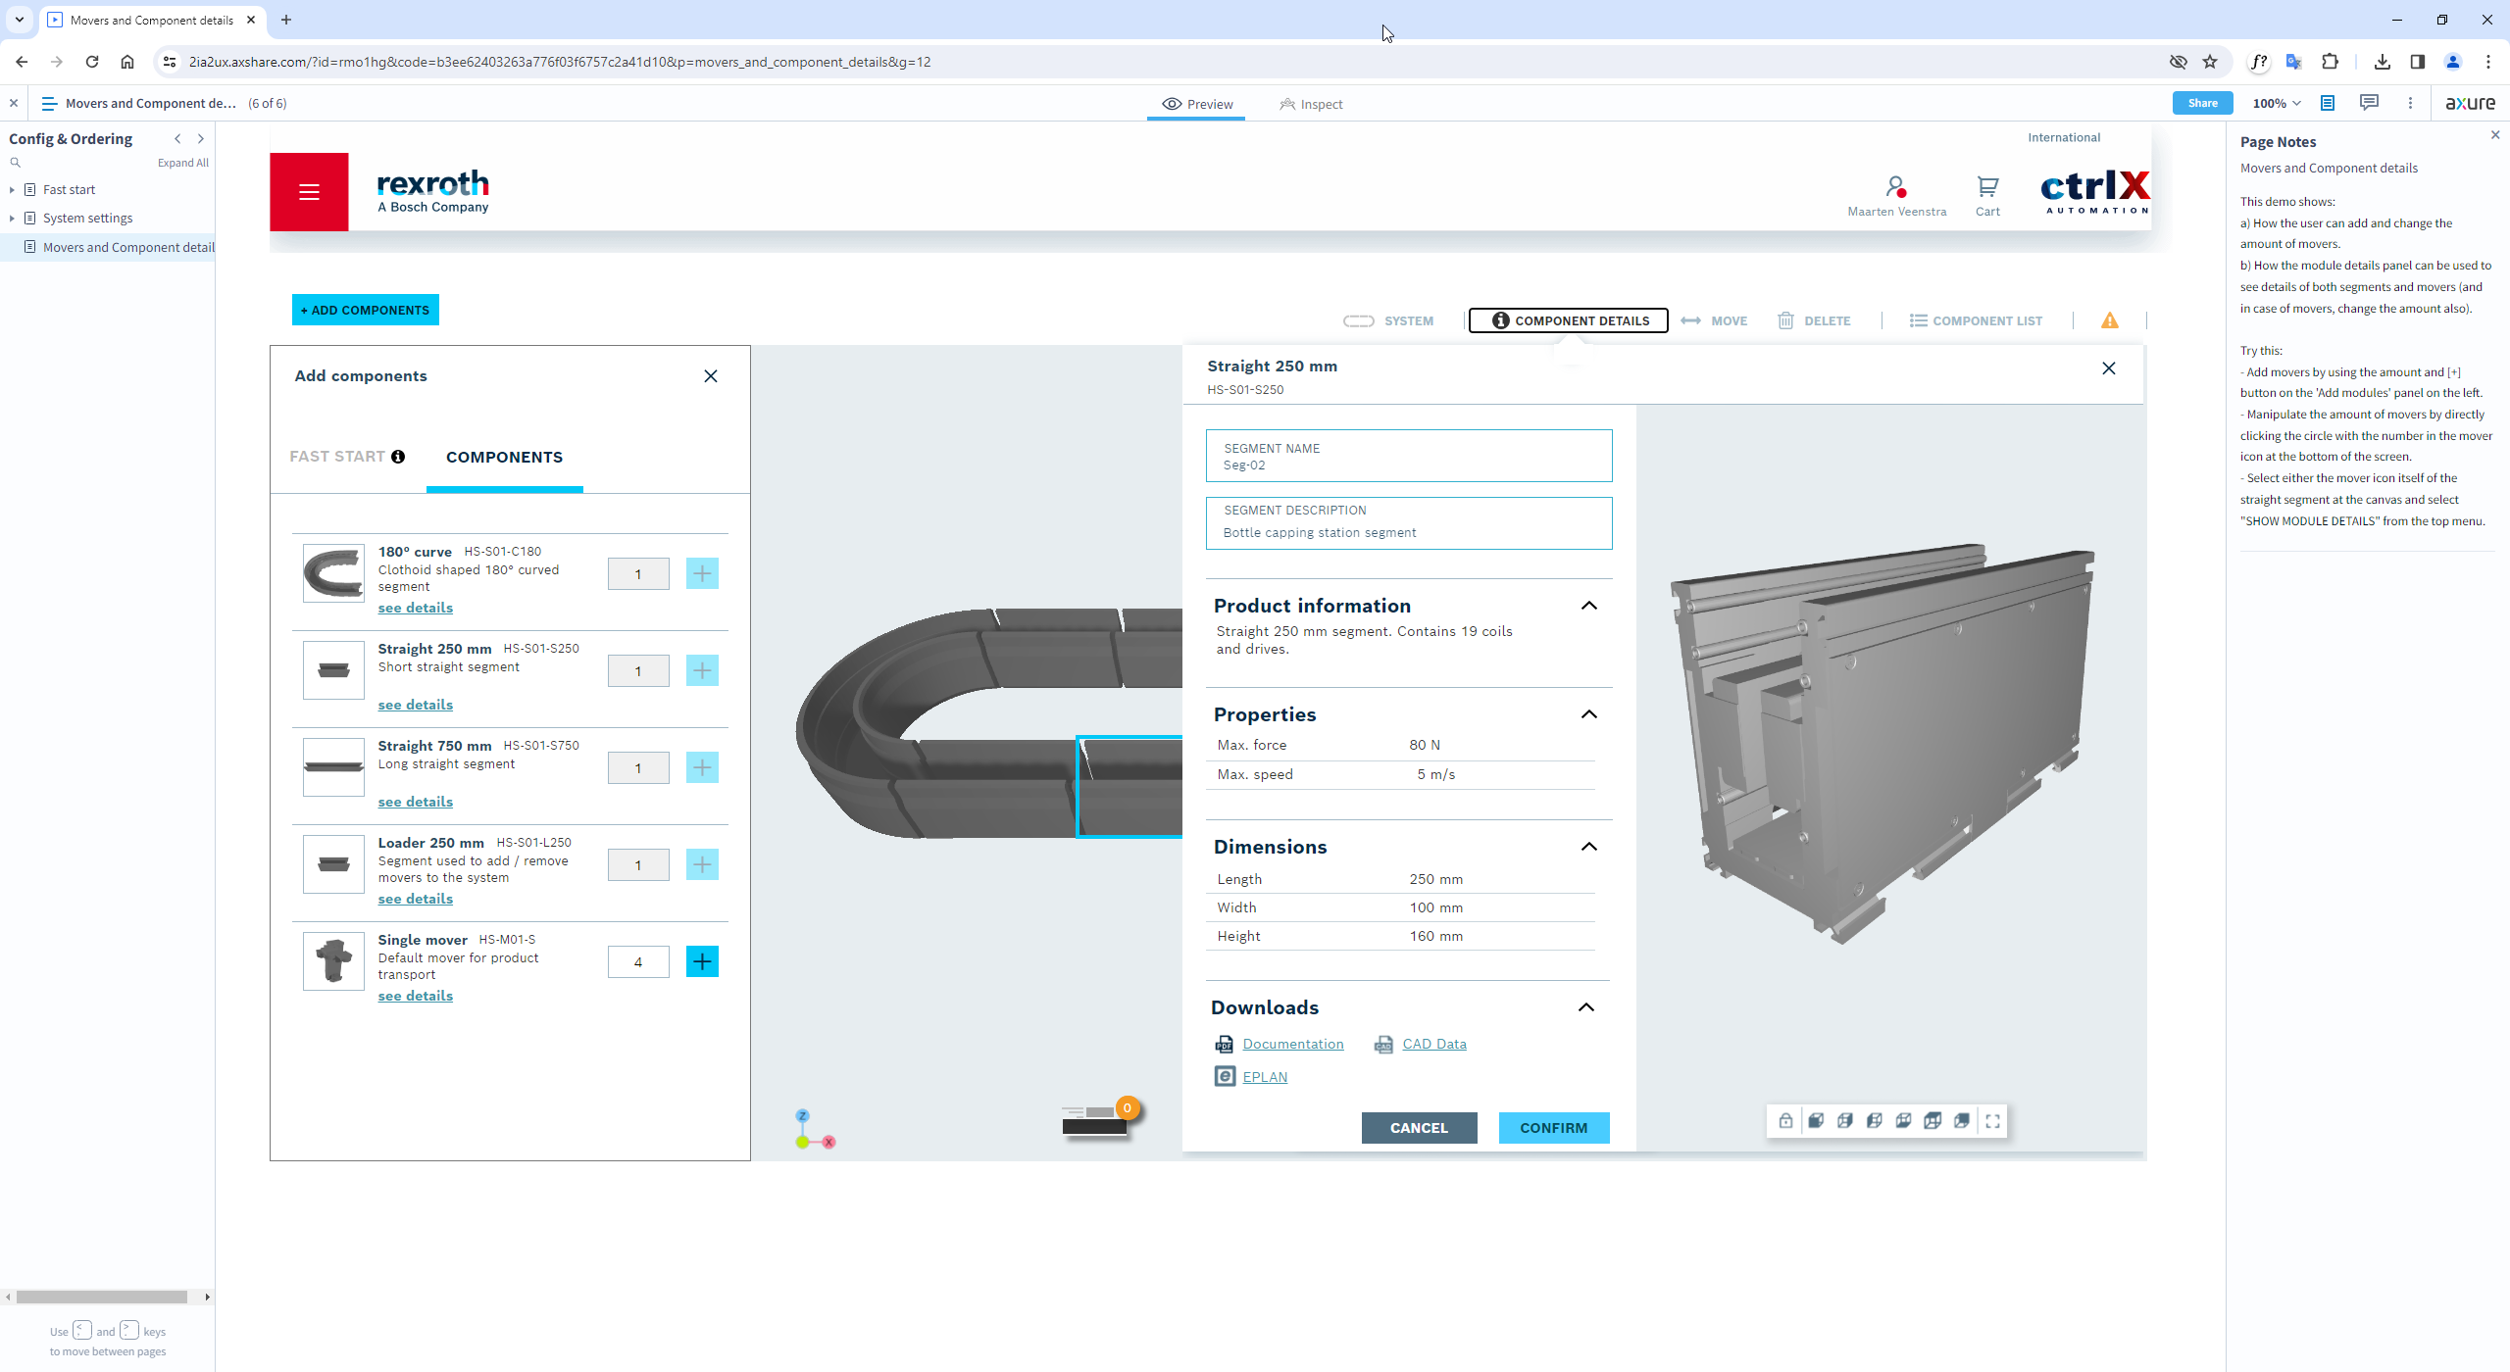Delete the selected segment using trash icon
The image size is (2510, 1372).
[x=1785, y=320]
